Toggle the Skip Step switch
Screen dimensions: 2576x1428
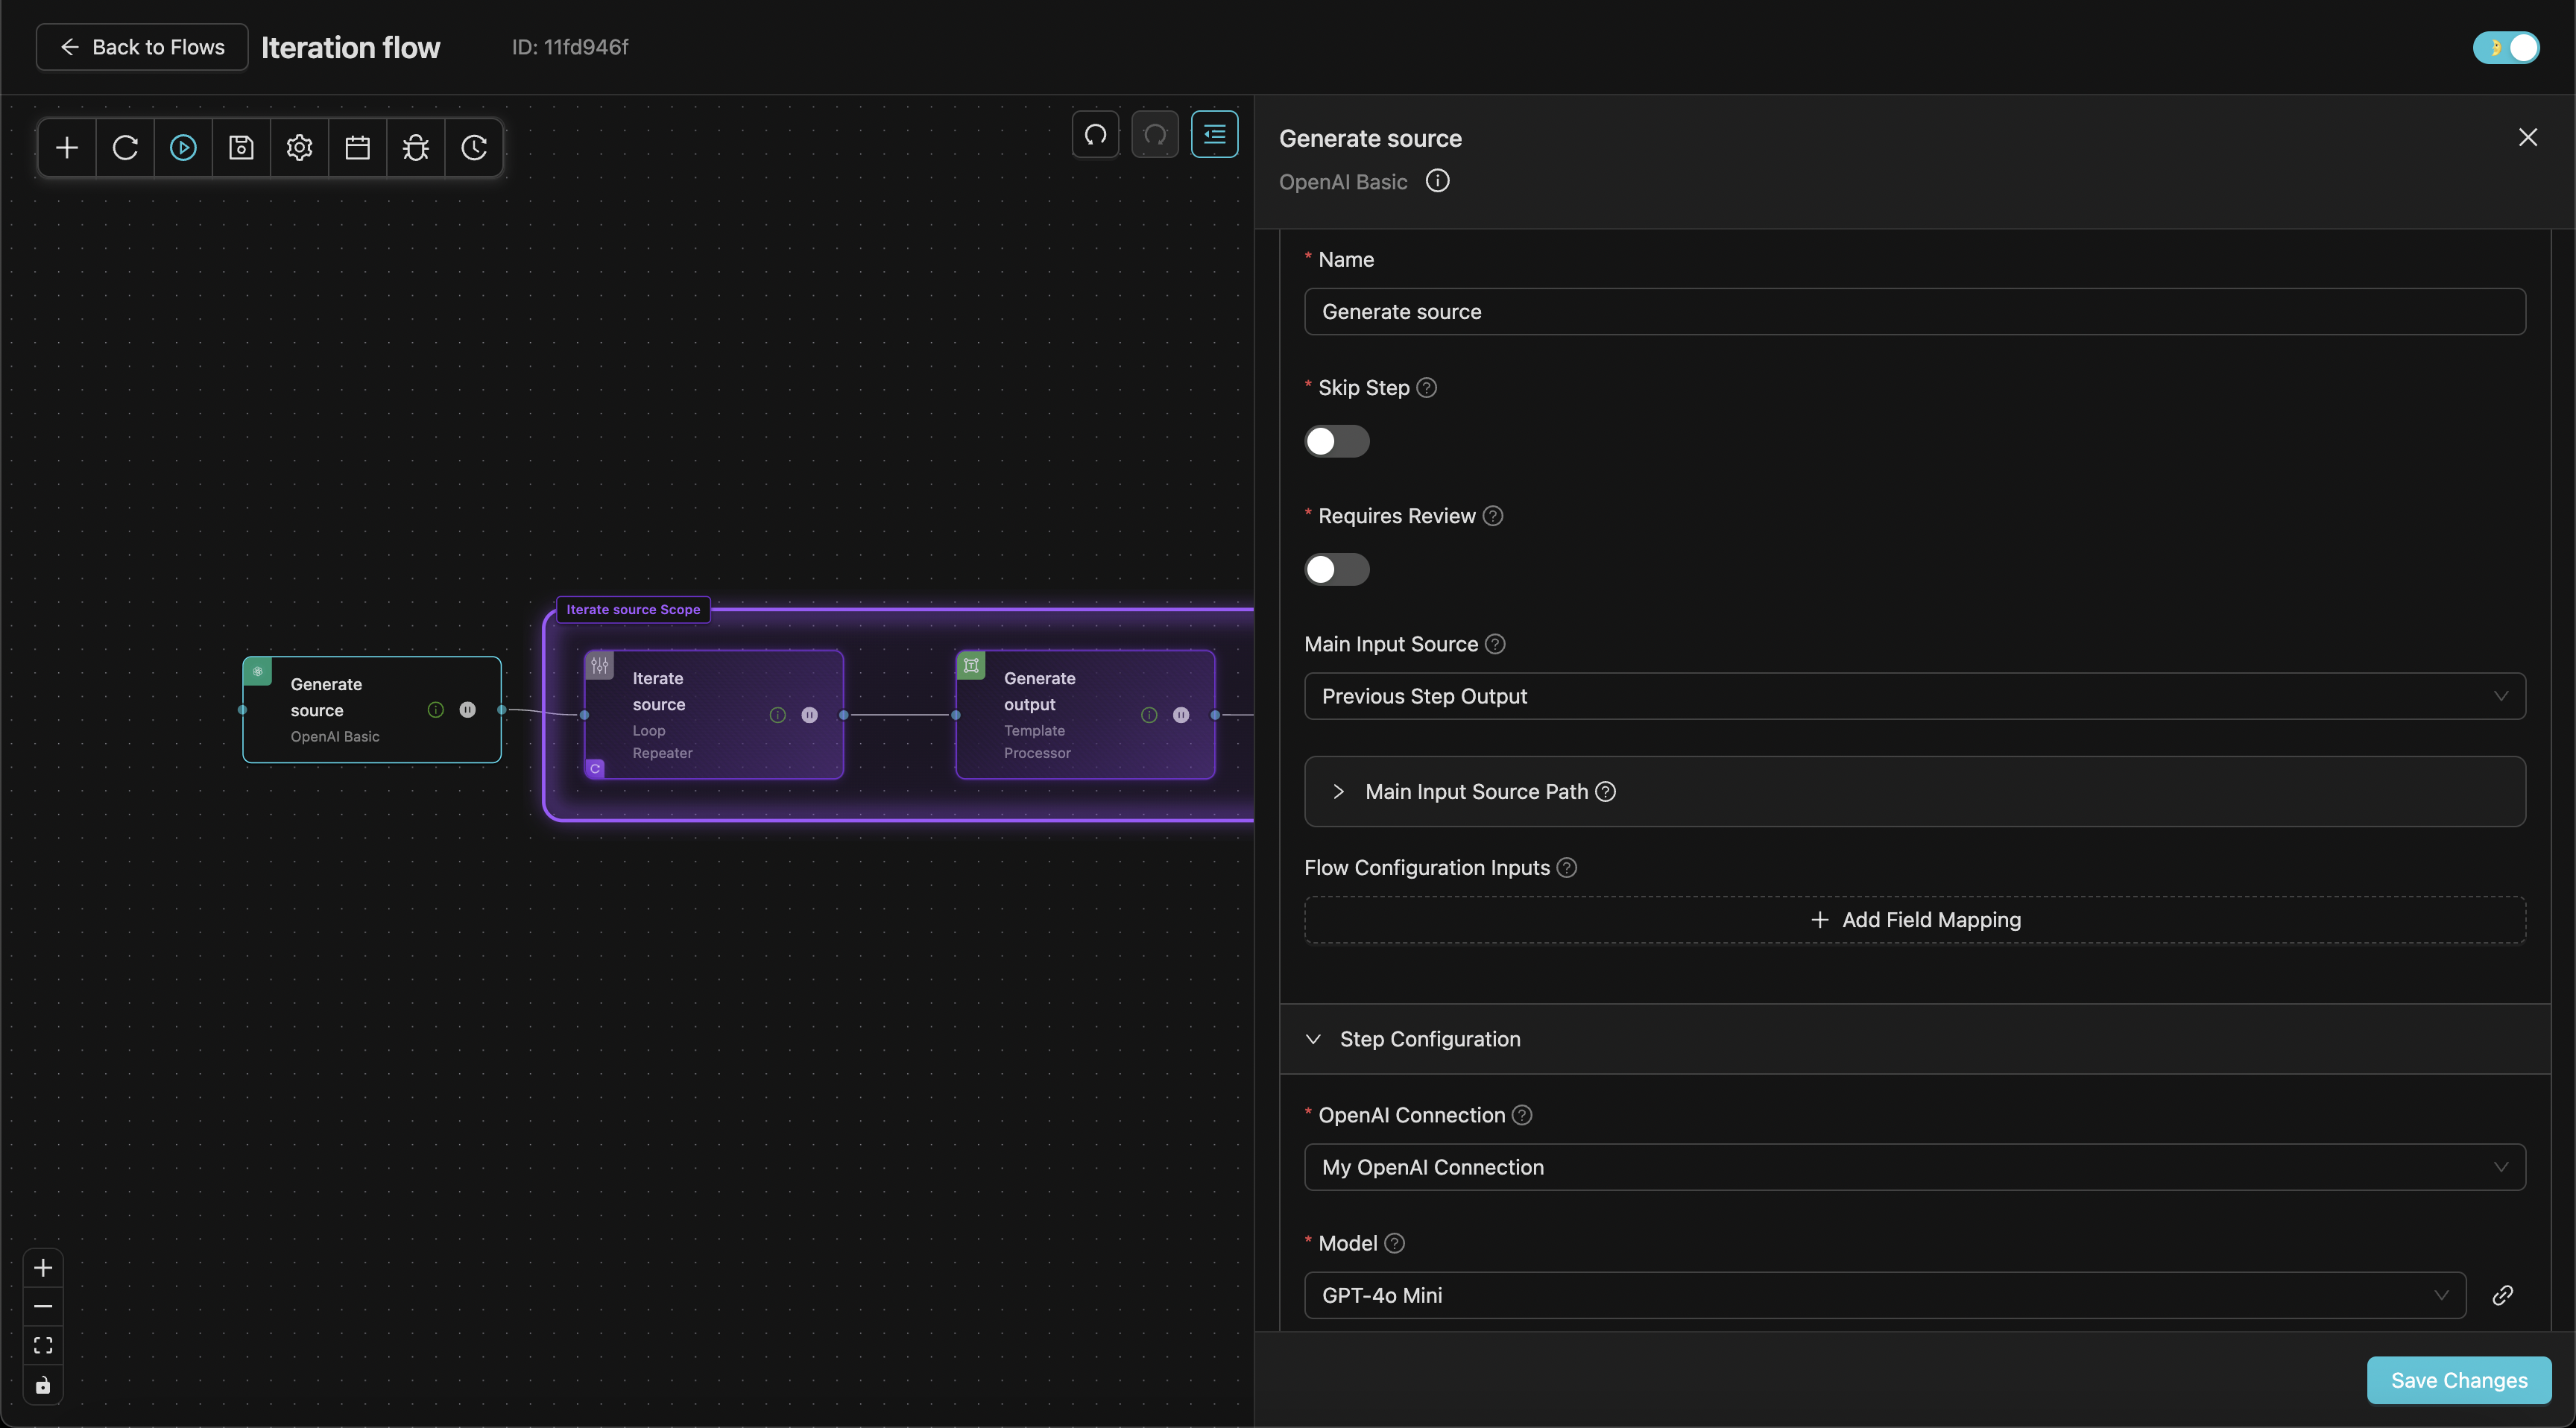pyautogui.click(x=1336, y=441)
